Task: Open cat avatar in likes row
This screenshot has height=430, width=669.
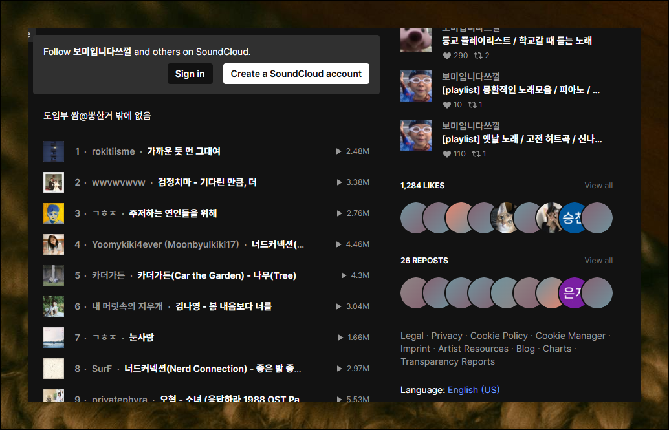Action: [x=505, y=218]
